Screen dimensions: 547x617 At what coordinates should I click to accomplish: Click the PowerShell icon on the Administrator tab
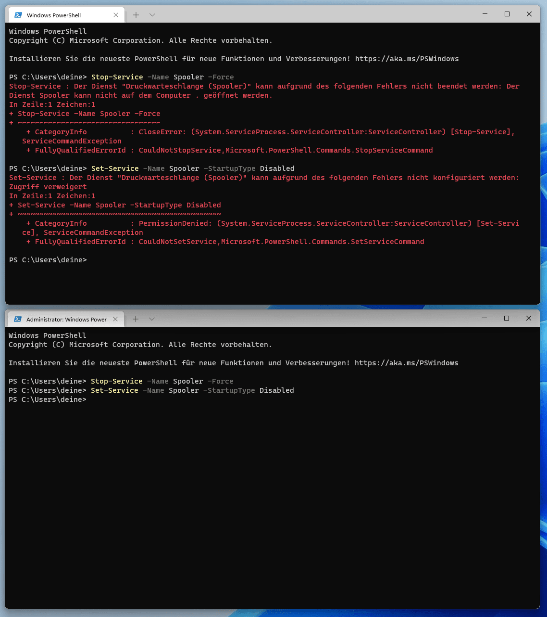(x=18, y=319)
